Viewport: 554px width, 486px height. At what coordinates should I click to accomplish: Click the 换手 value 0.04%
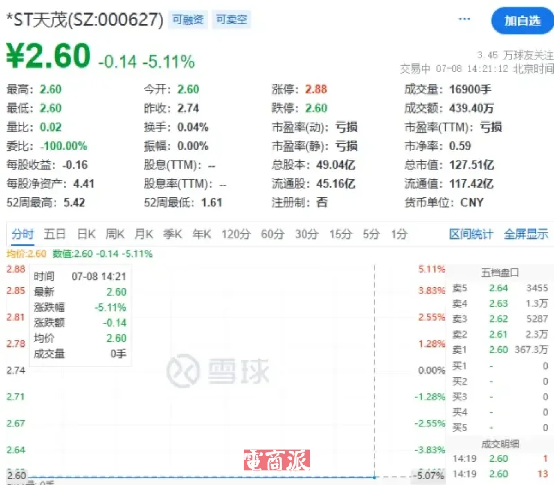(193, 127)
